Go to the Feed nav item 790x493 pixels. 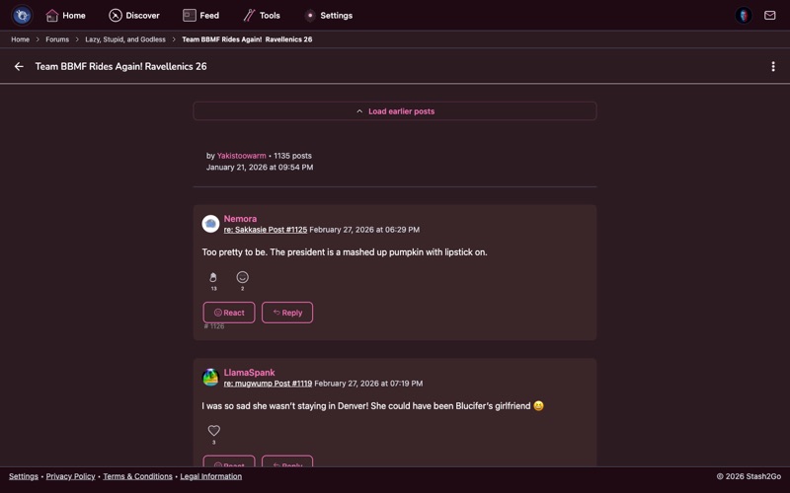tap(201, 16)
